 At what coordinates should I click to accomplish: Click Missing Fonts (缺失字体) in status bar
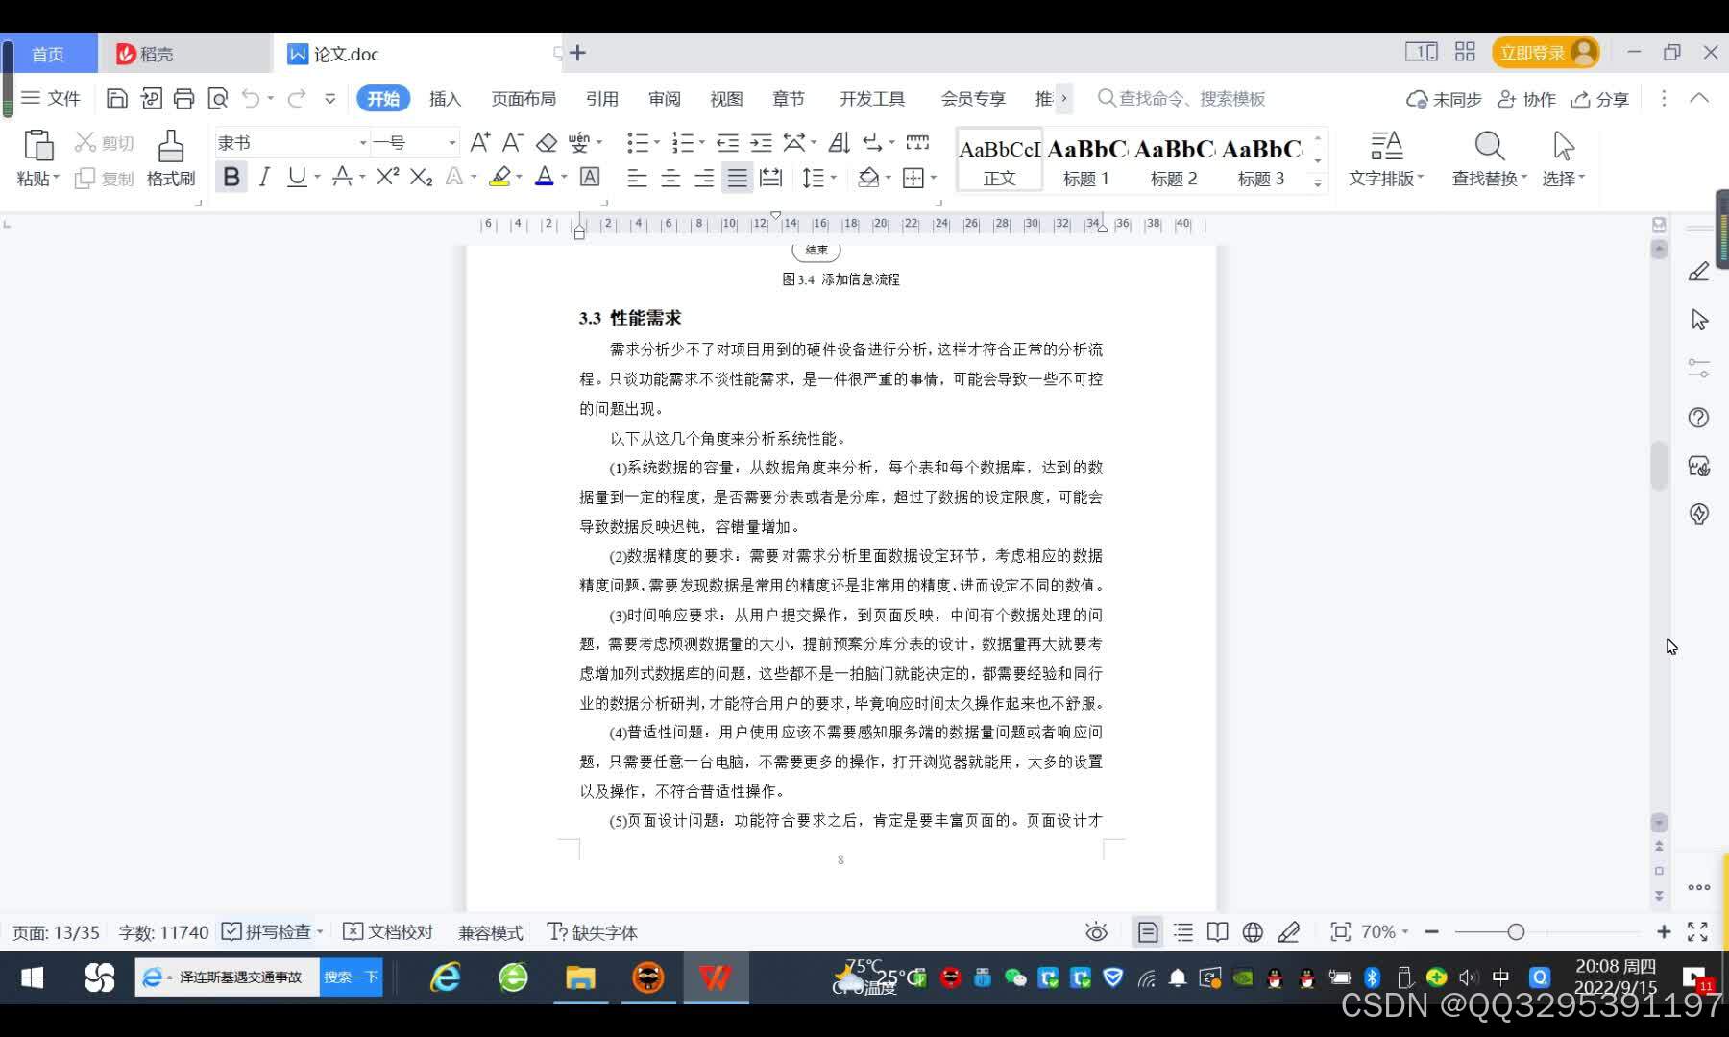tap(592, 932)
